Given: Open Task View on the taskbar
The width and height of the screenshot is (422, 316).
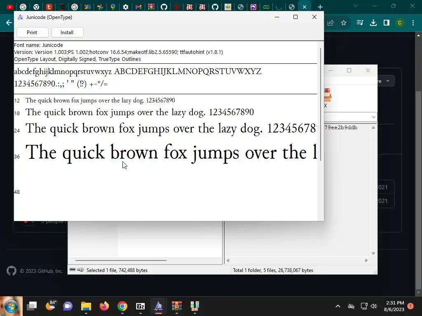Looking at the screenshot, I should coord(32,306).
